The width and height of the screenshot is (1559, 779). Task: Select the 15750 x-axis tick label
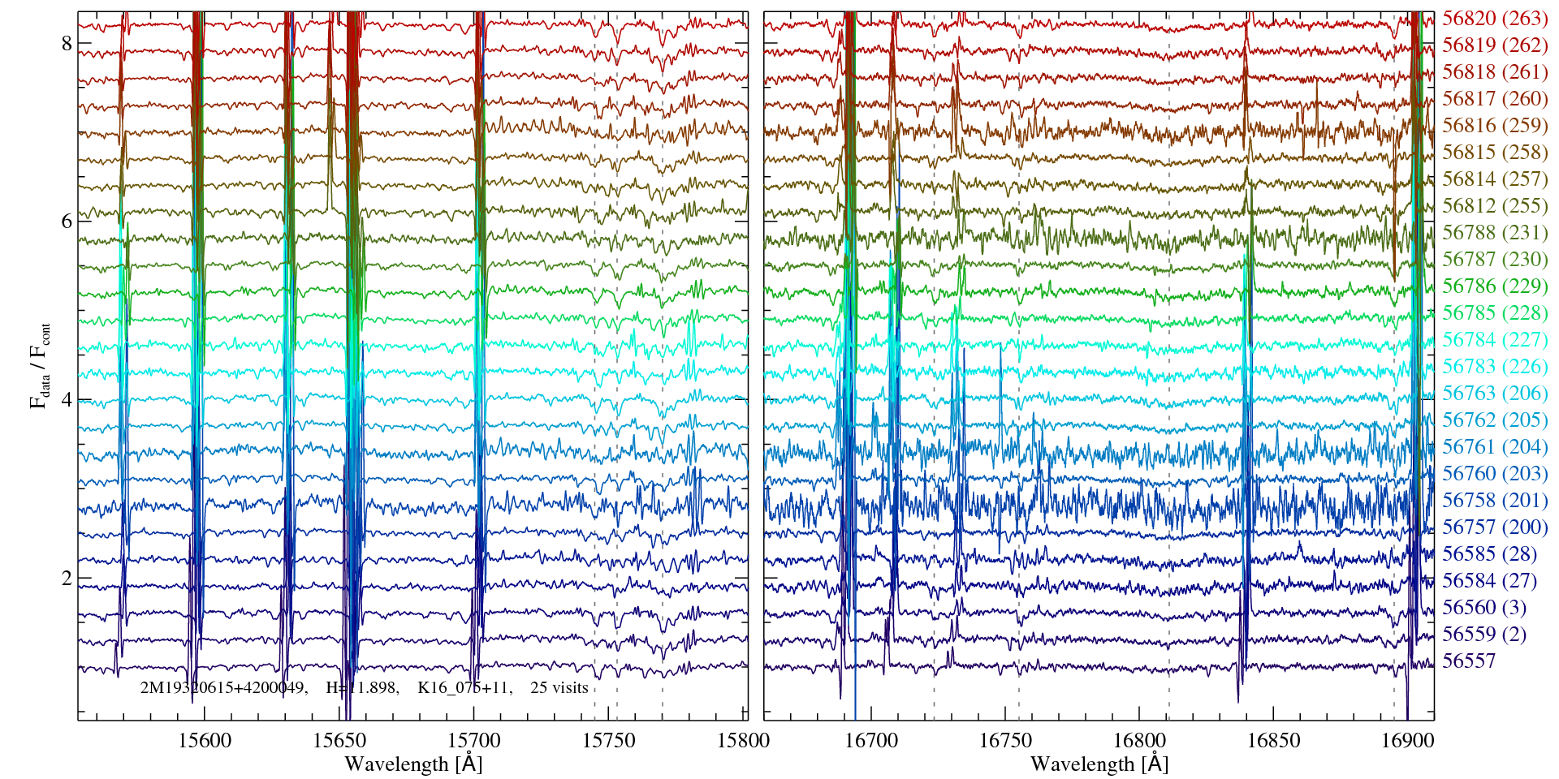pyautogui.click(x=609, y=741)
